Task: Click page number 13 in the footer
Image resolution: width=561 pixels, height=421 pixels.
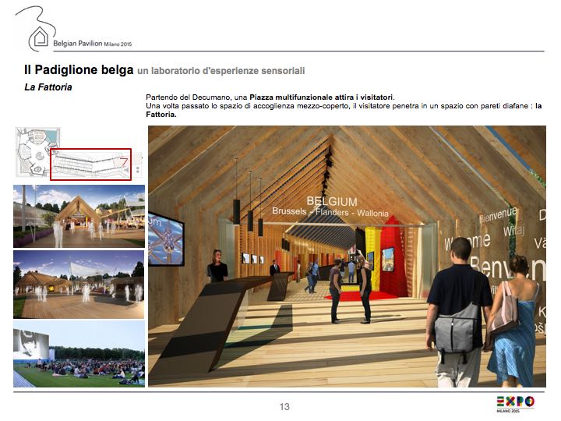Action: pos(284,406)
